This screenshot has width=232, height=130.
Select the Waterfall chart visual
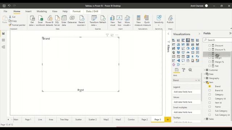[174, 48]
